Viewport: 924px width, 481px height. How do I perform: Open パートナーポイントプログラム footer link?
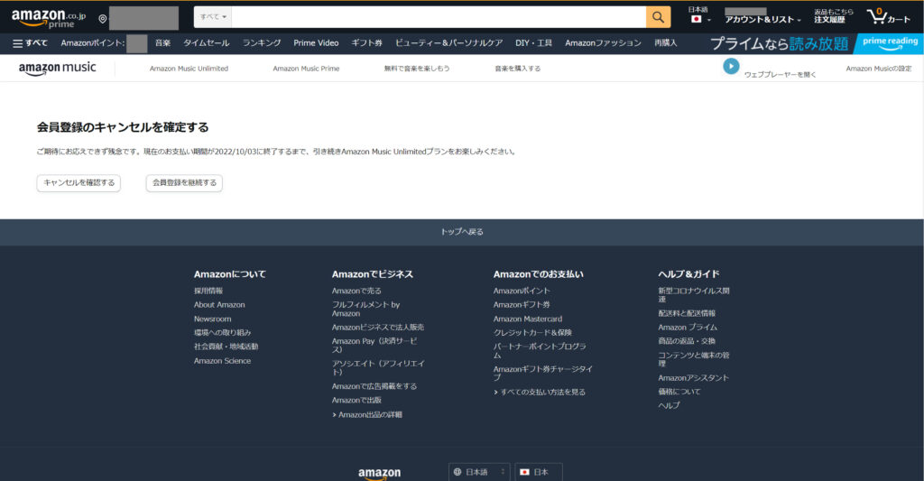coord(540,351)
